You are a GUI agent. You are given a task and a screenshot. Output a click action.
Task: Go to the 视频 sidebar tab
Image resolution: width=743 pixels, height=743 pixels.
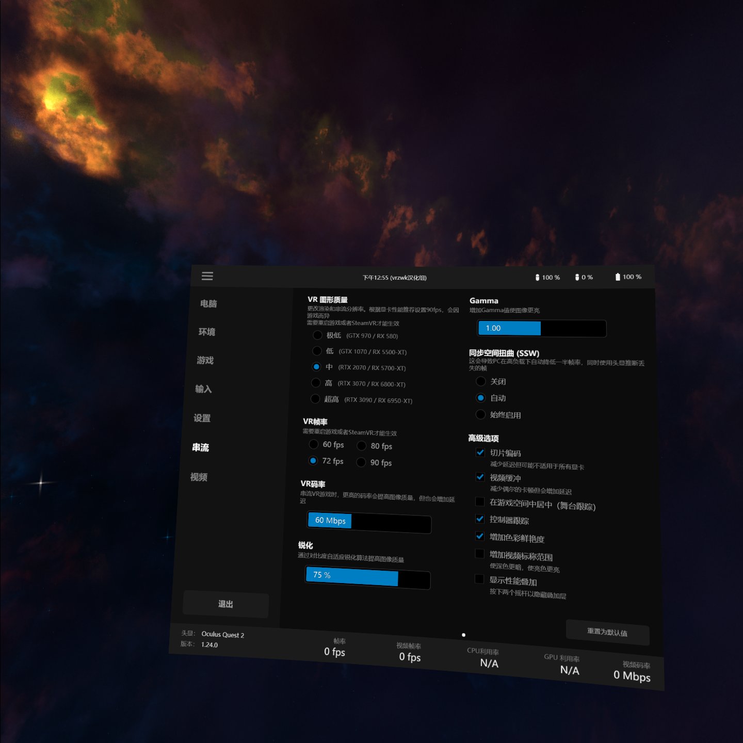pos(199,477)
